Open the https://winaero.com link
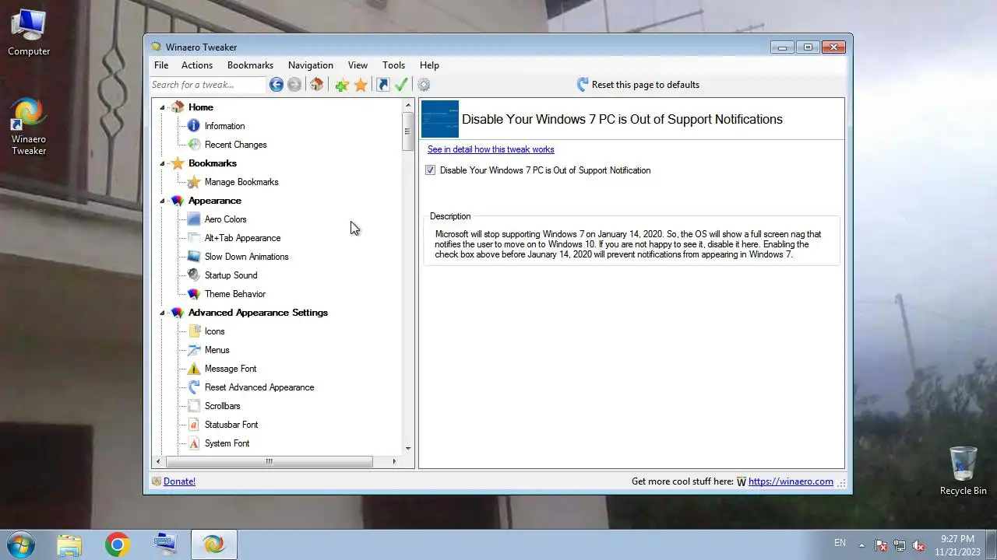This screenshot has height=560, width=997. click(791, 481)
